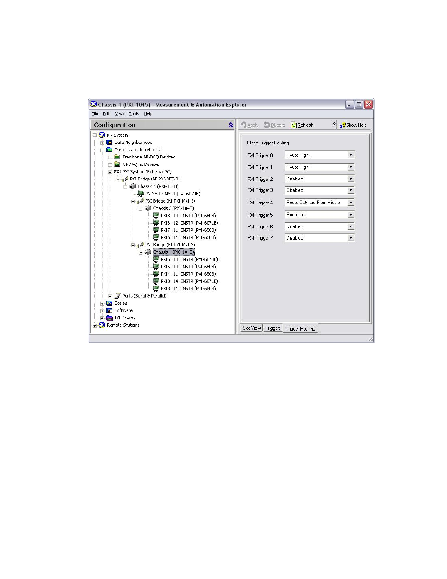This screenshot has height=579, width=447.
Task: Click the PXI4::11::INSTR card icon
Action: pyautogui.click(x=156, y=274)
